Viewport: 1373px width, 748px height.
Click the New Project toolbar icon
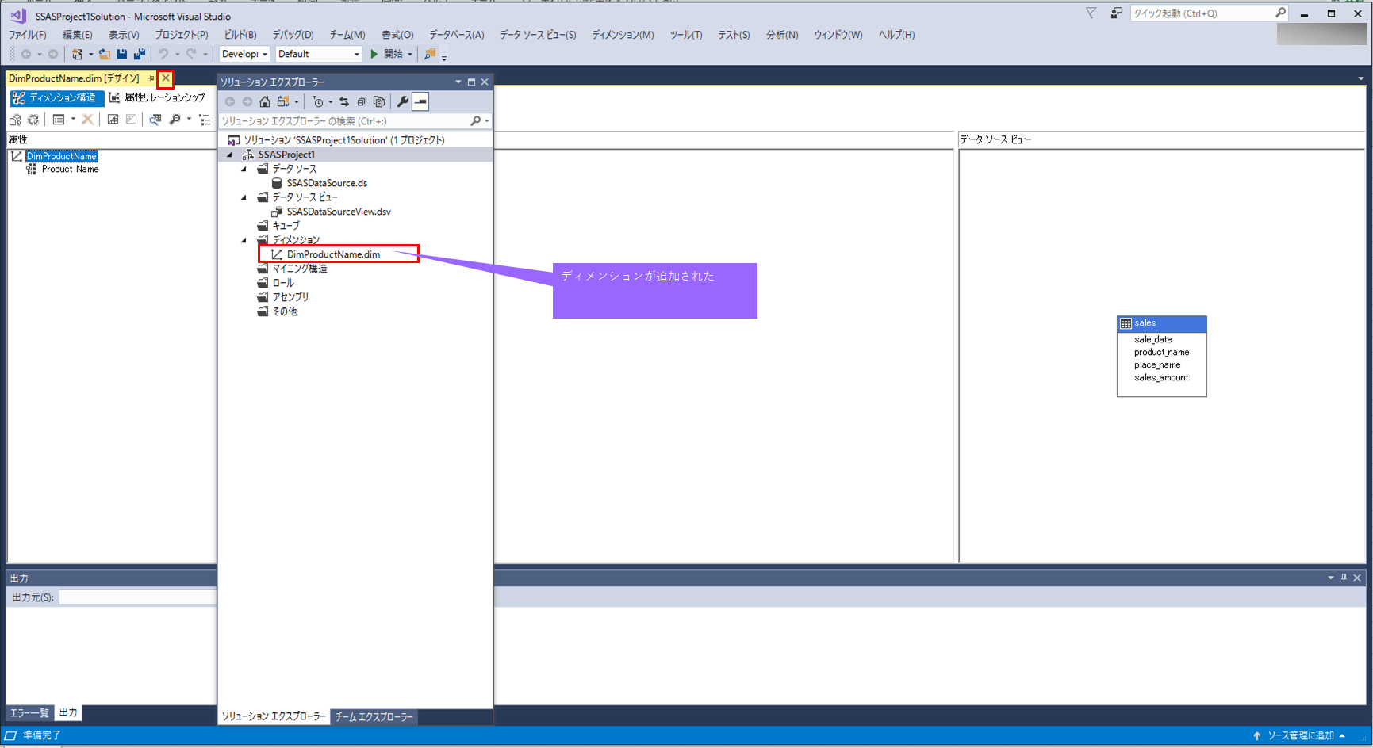pos(77,54)
